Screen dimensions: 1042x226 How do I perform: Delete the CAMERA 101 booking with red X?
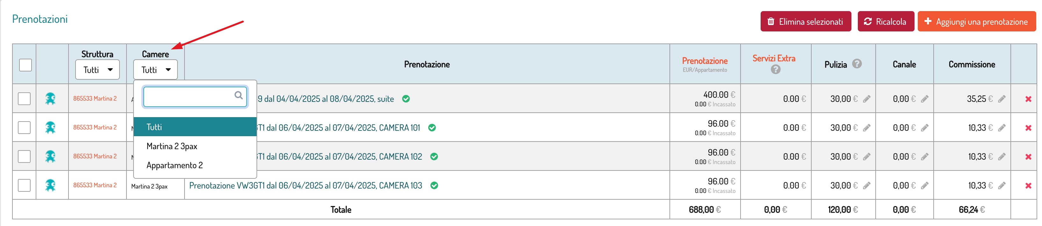(x=1028, y=128)
